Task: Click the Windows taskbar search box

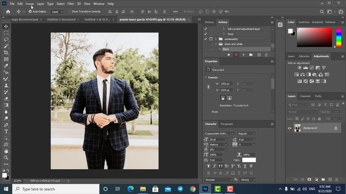Action: pos(56,189)
